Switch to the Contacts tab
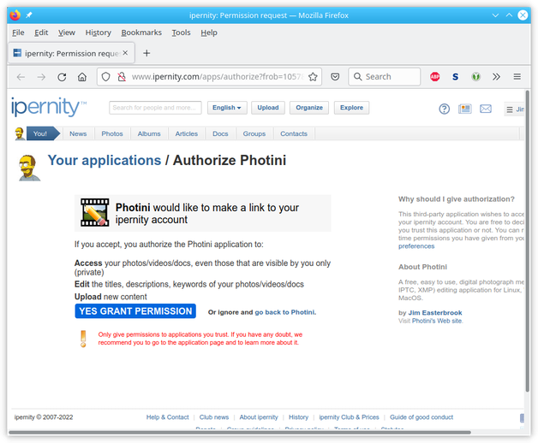The image size is (538, 443). coord(294,133)
